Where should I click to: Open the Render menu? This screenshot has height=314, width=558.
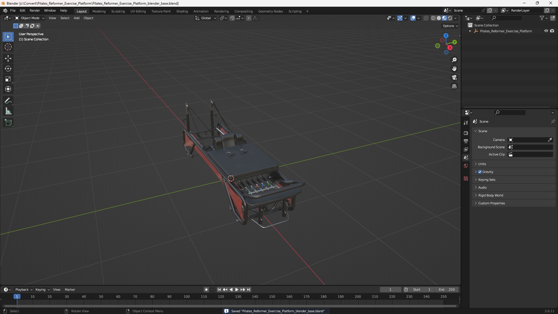35,10
